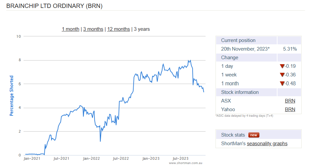Click the www.shortman.com.au chart credit

pos(185,163)
